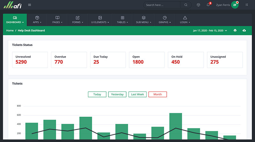
Task: Open the cube icon in top bar
Action: point(198,5)
